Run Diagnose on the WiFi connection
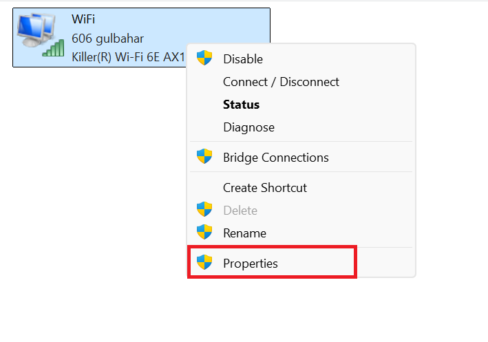Screen dimensions: 488x342 [248, 127]
